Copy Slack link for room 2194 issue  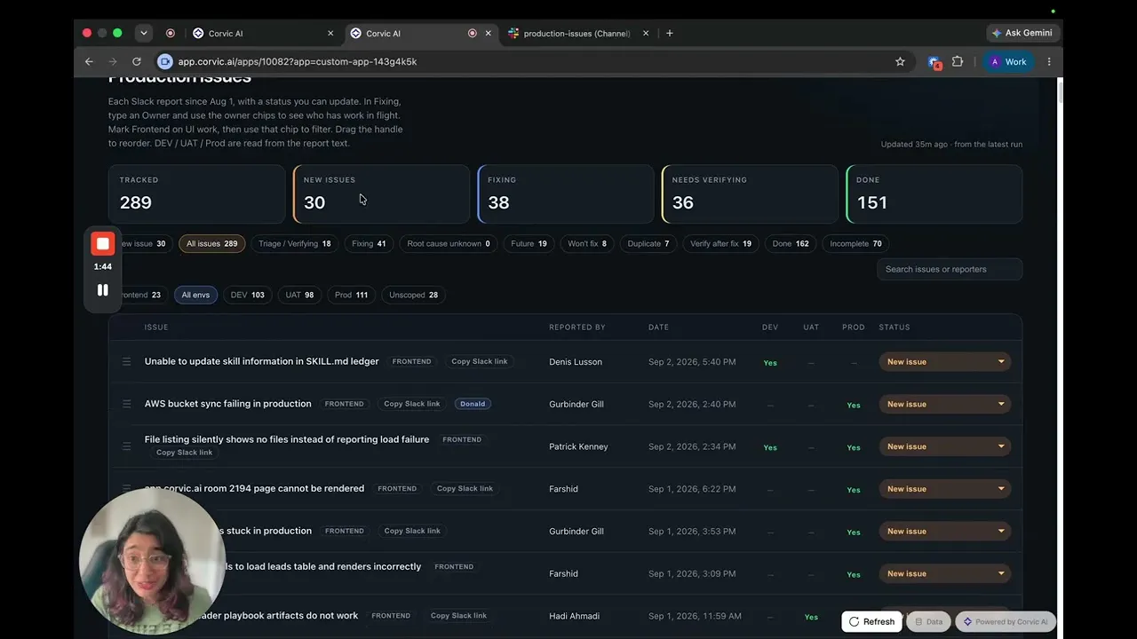pos(465,488)
